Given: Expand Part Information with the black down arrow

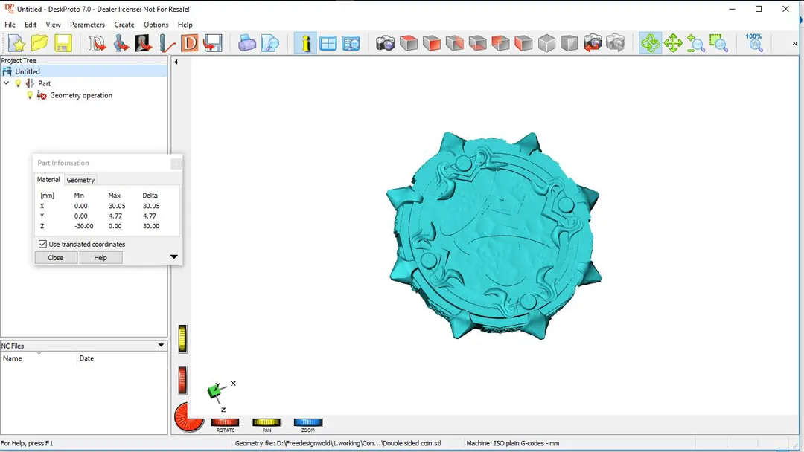Looking at the screenshot, I should pyautogui.click(x=173, y=257).
